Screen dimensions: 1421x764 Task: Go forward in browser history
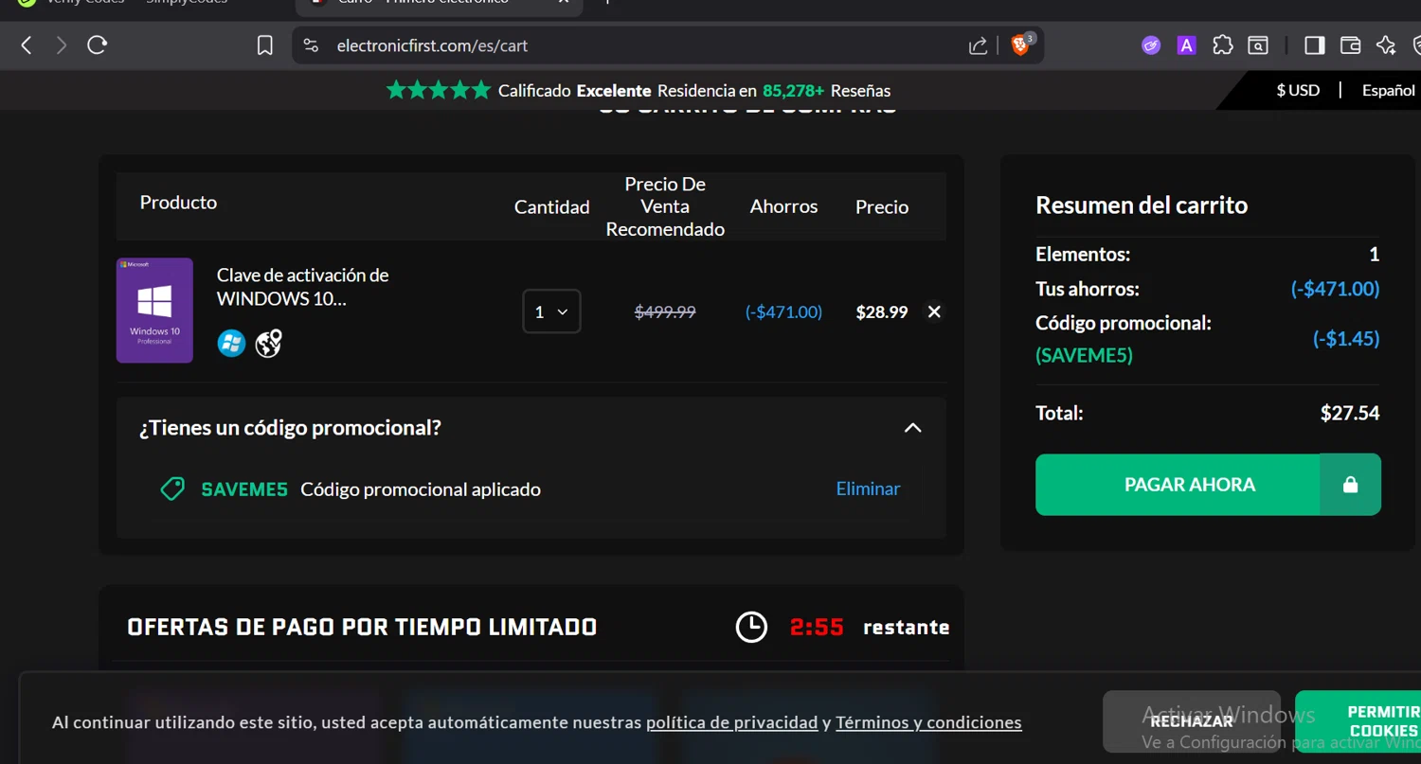62,44
